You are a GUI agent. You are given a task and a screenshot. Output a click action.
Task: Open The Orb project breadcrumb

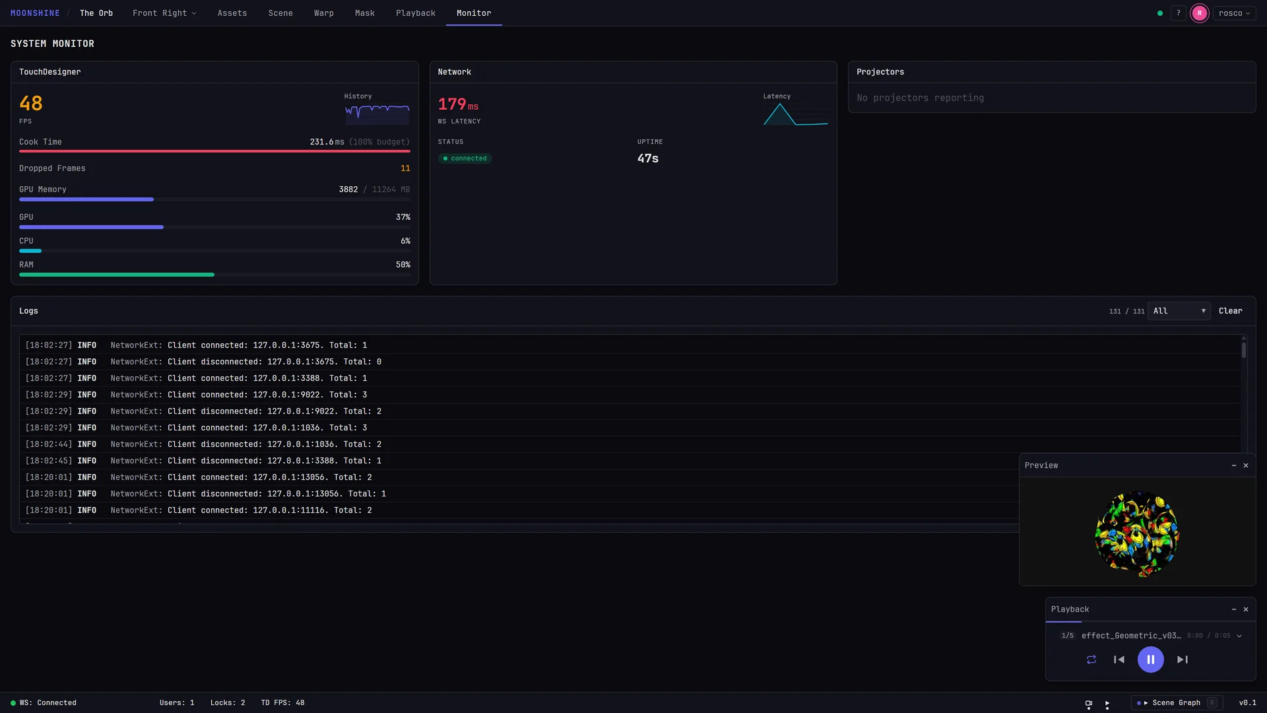tap(96, 13)
